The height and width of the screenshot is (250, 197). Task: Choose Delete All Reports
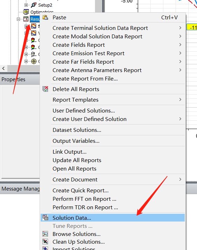113,89
